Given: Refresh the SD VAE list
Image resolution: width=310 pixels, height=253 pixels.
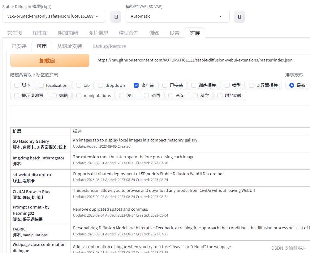Looking at the screenshot, I should [x=239, y=17].
